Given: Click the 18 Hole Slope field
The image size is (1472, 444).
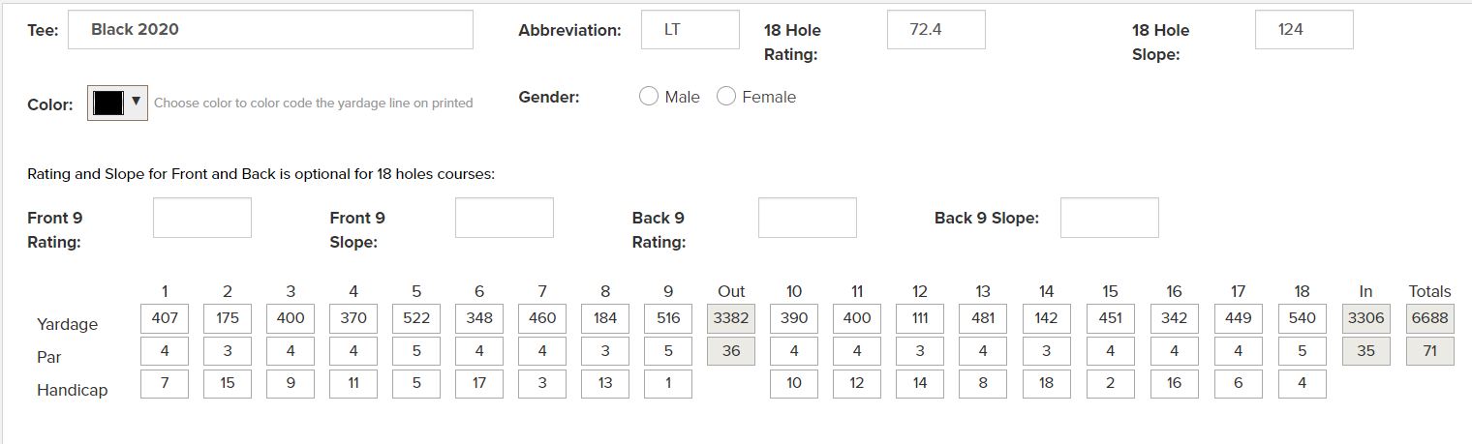Looking at the screenshot, I should tap(1303, 30).
